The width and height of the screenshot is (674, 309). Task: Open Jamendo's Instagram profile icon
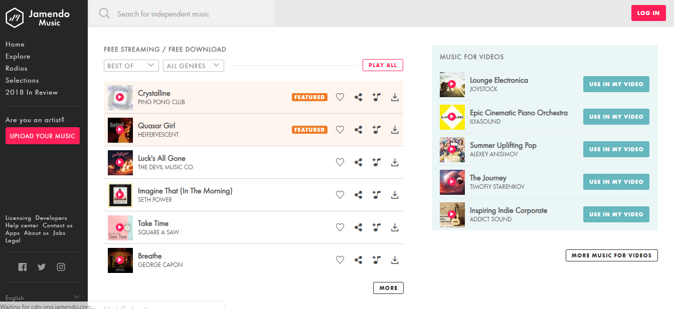click(61, 267)
